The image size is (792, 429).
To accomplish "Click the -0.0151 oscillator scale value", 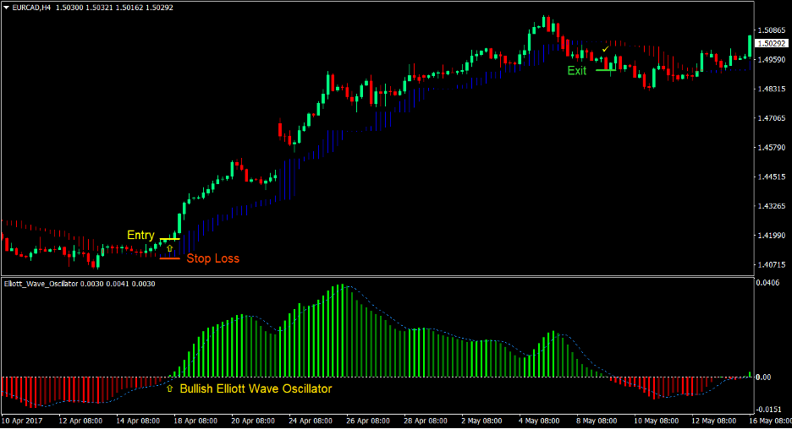I will pyautogui.click(x=769, y=410).
